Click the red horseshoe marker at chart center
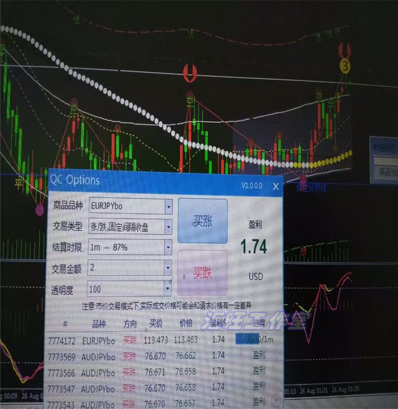This screenshot has height=409, width=398. coord(190,73)
